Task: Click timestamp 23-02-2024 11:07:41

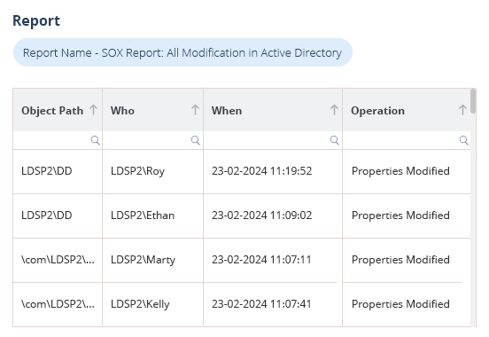Action: coord(261,304)
